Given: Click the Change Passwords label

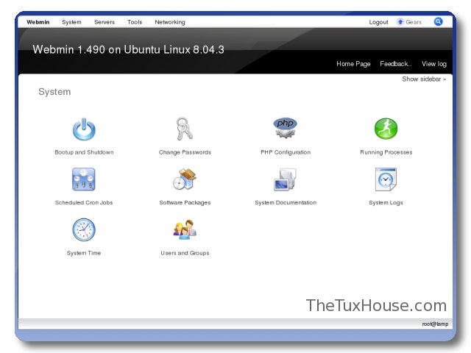Looking at the screenshot, I should click(x=185, y=152).
